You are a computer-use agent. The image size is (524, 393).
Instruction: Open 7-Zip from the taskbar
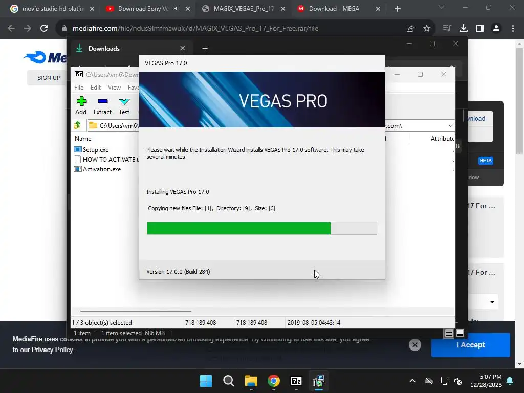coord(296,381)
